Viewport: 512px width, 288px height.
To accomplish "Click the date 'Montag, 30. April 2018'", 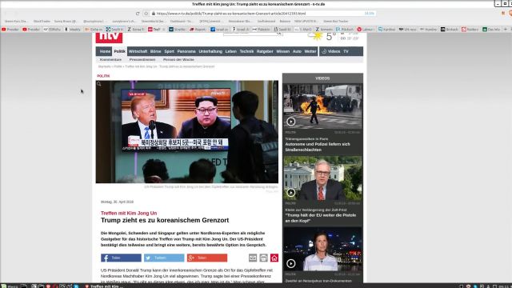I will click(x=117, y=202).
